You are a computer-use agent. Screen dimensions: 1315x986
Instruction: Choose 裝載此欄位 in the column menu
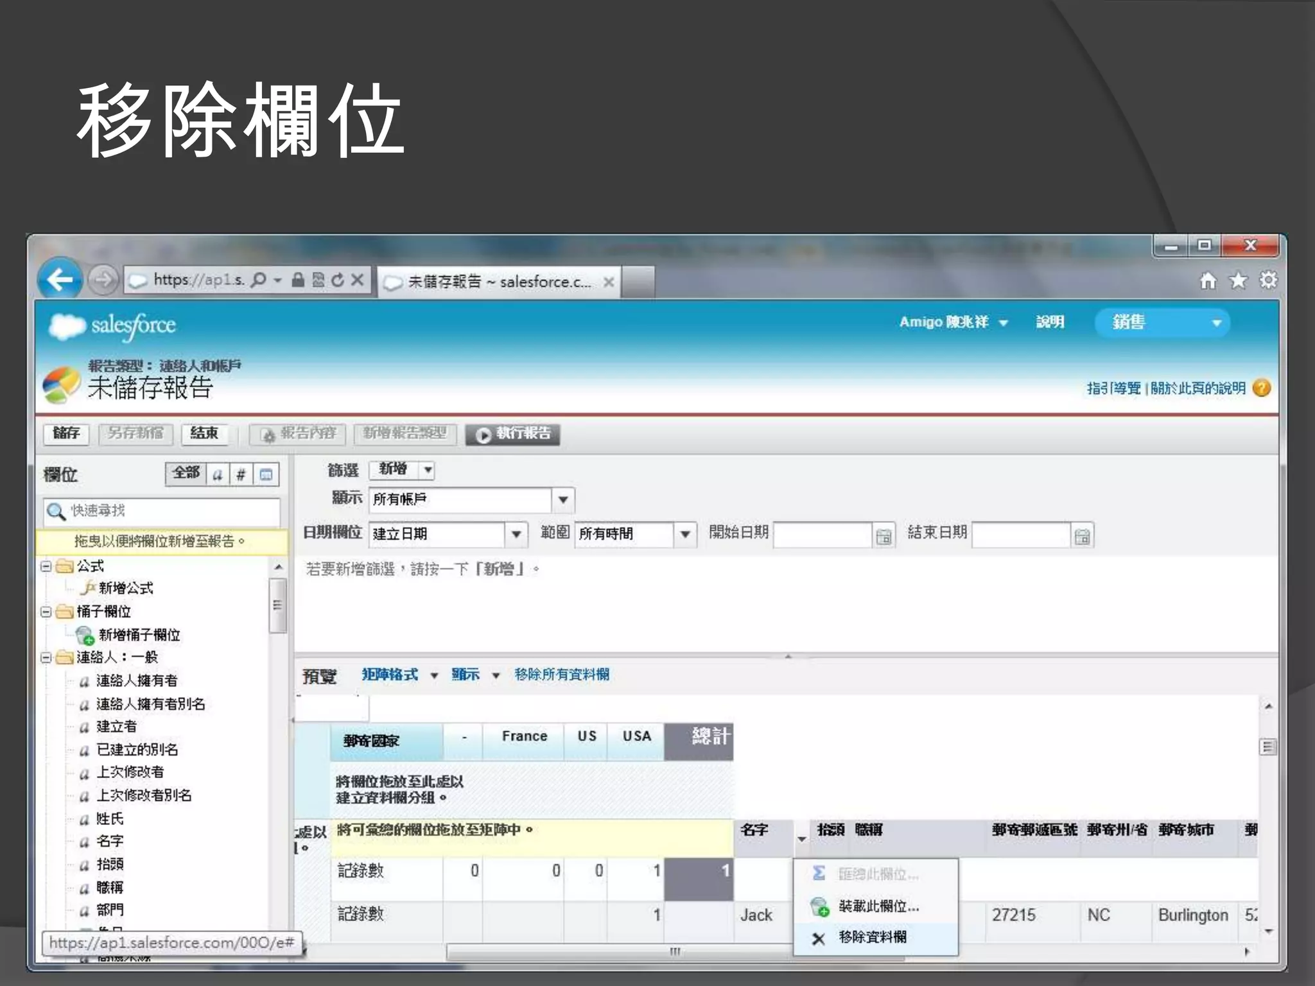coord(877,906)
